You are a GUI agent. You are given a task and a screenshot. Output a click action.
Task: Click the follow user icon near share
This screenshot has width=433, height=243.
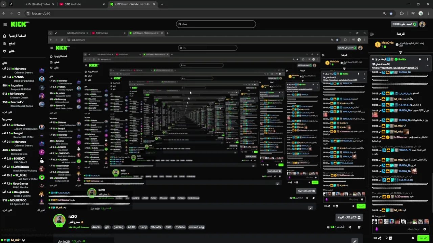[359, 227]
